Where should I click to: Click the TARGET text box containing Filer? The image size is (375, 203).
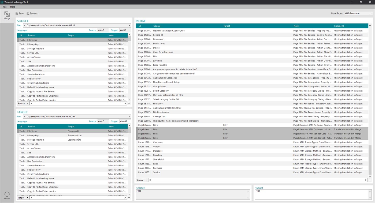[x=313, y=194]
